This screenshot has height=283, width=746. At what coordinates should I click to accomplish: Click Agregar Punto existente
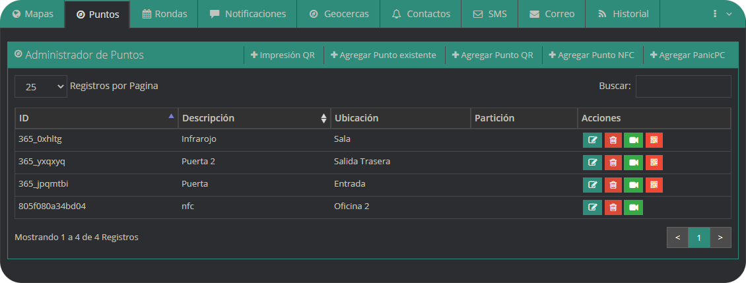tap(384, 55)
